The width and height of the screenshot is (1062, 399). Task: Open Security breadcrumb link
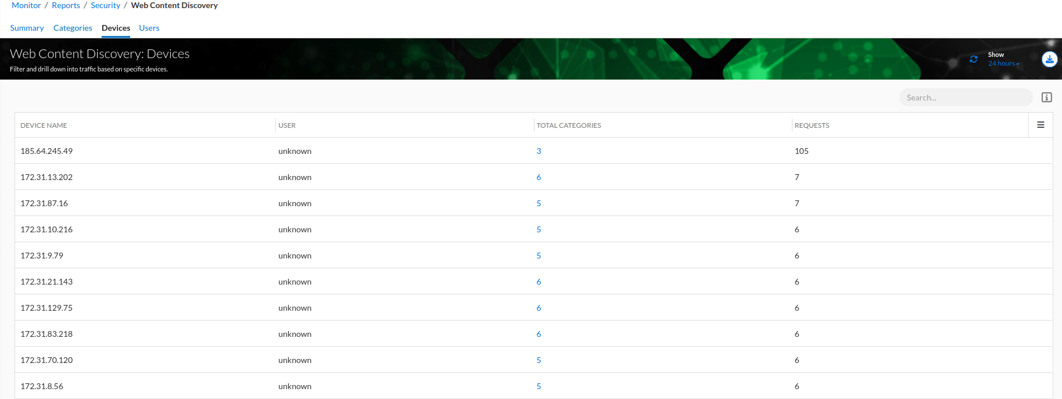[x=105, y=5]
